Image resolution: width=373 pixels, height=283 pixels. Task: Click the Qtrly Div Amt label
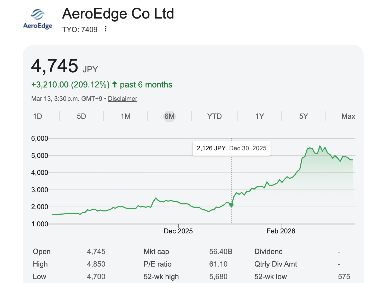pyautogui.click(x=276, y=264)
